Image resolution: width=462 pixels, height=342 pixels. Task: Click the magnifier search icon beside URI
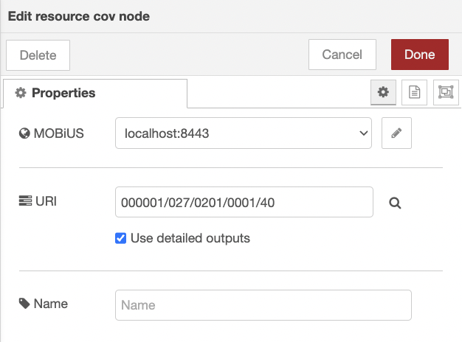click(395, 203)
